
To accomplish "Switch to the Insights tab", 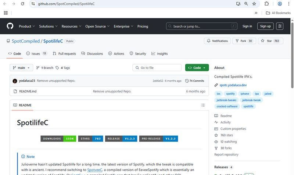I will pyautogui.click(x=159, y=53).
